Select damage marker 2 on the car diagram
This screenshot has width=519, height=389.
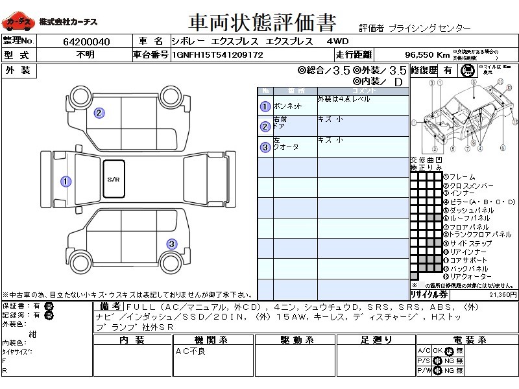click(x=99, y=113)
